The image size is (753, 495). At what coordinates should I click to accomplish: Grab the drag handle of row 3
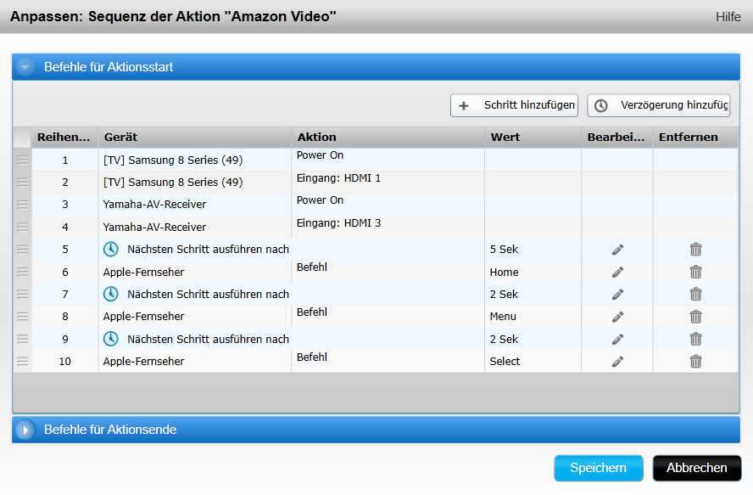(x=23, y=205)
